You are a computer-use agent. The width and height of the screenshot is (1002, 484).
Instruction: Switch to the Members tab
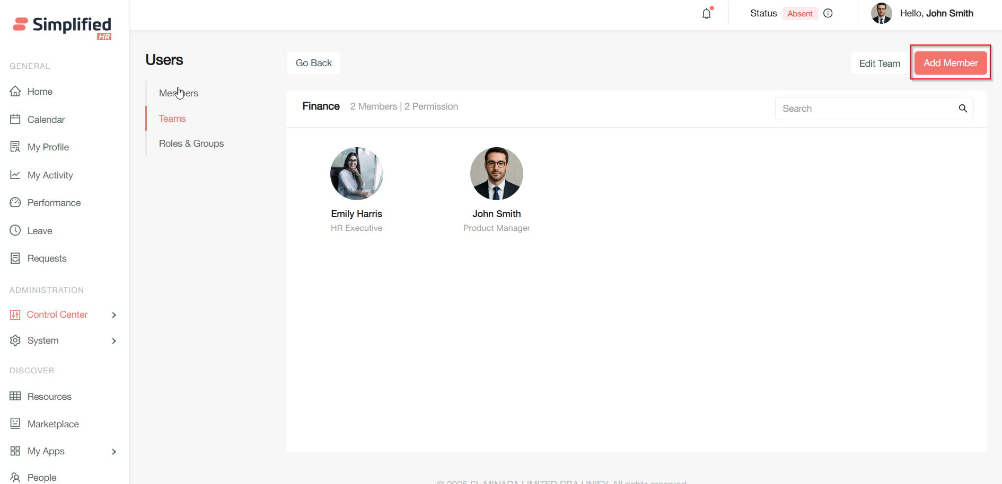click(x=179, y=93)
